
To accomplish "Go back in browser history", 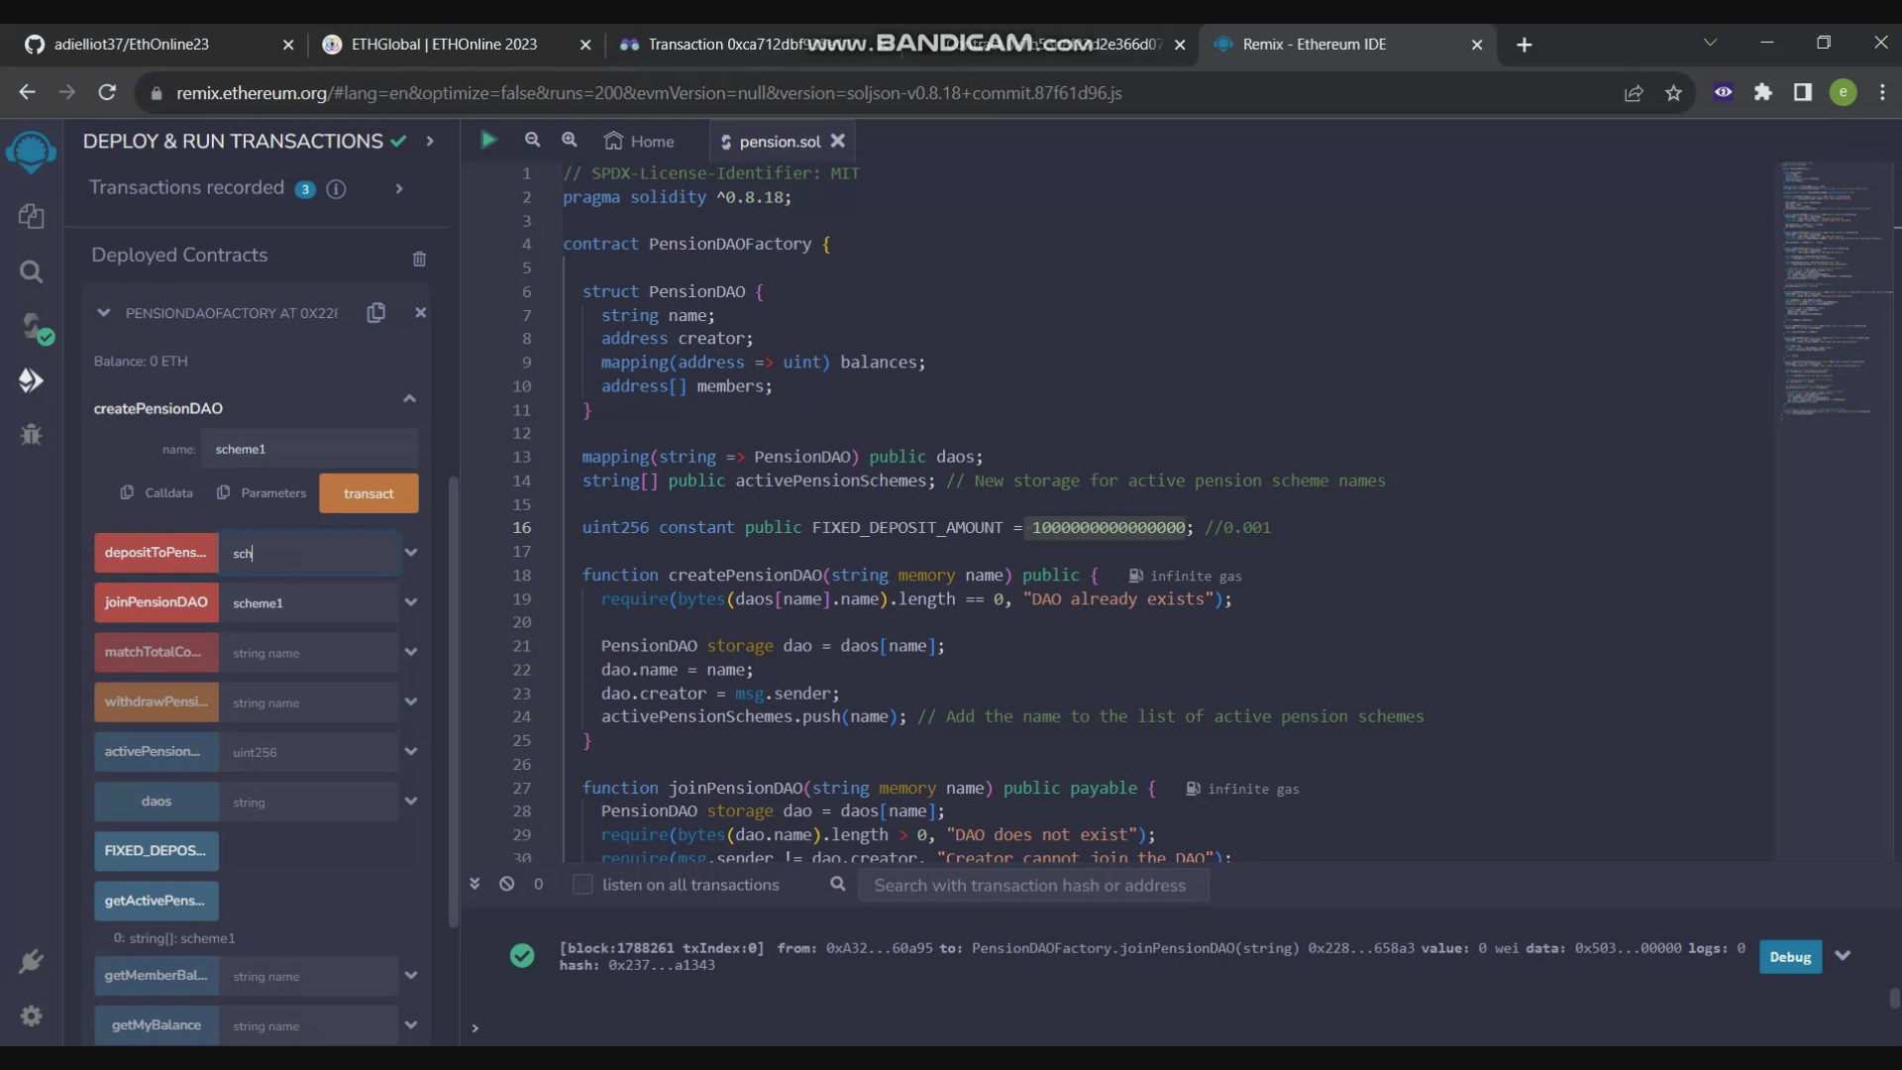I will [x=27, y=93].
